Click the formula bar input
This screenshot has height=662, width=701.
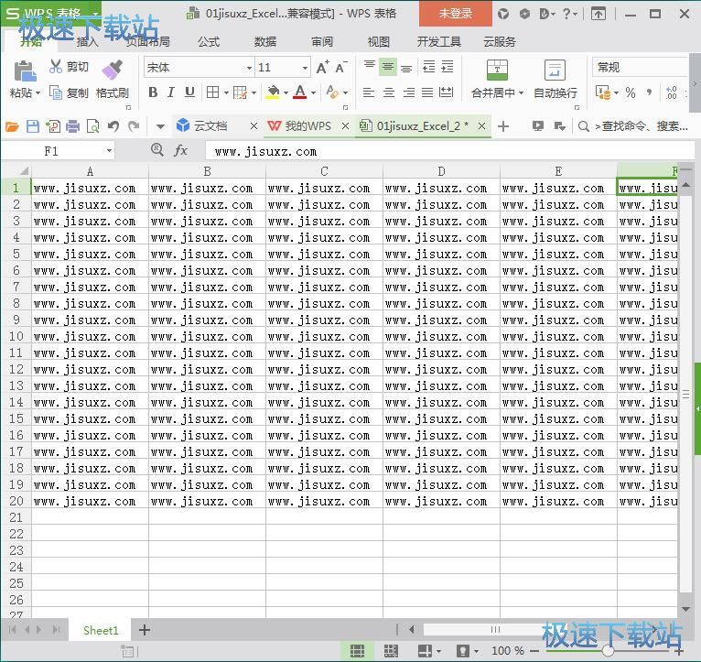pyautogui.click(x=449, y=151)
